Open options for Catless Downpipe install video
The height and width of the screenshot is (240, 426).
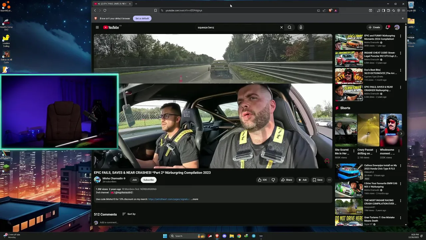(400, 166)
